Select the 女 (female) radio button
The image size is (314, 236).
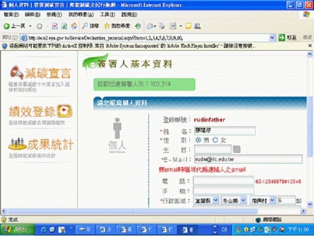tap(215, 140)
